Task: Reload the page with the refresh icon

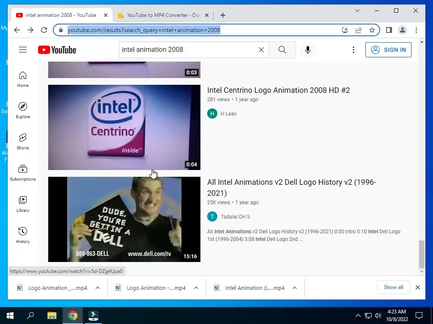Action: coord(44,30)
